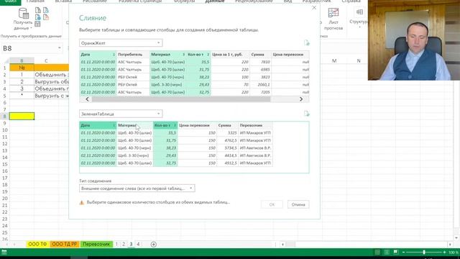Click the Existing Connections table icon
460x259 pixels.
point(37,24)
